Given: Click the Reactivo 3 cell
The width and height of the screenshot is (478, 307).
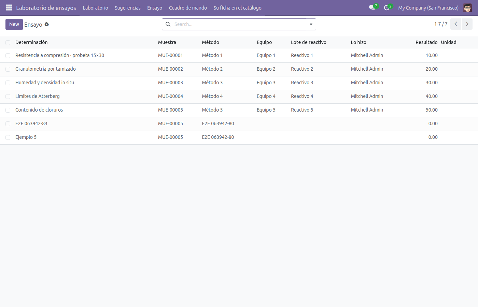Looking at the screenshot, I should 302,83.
